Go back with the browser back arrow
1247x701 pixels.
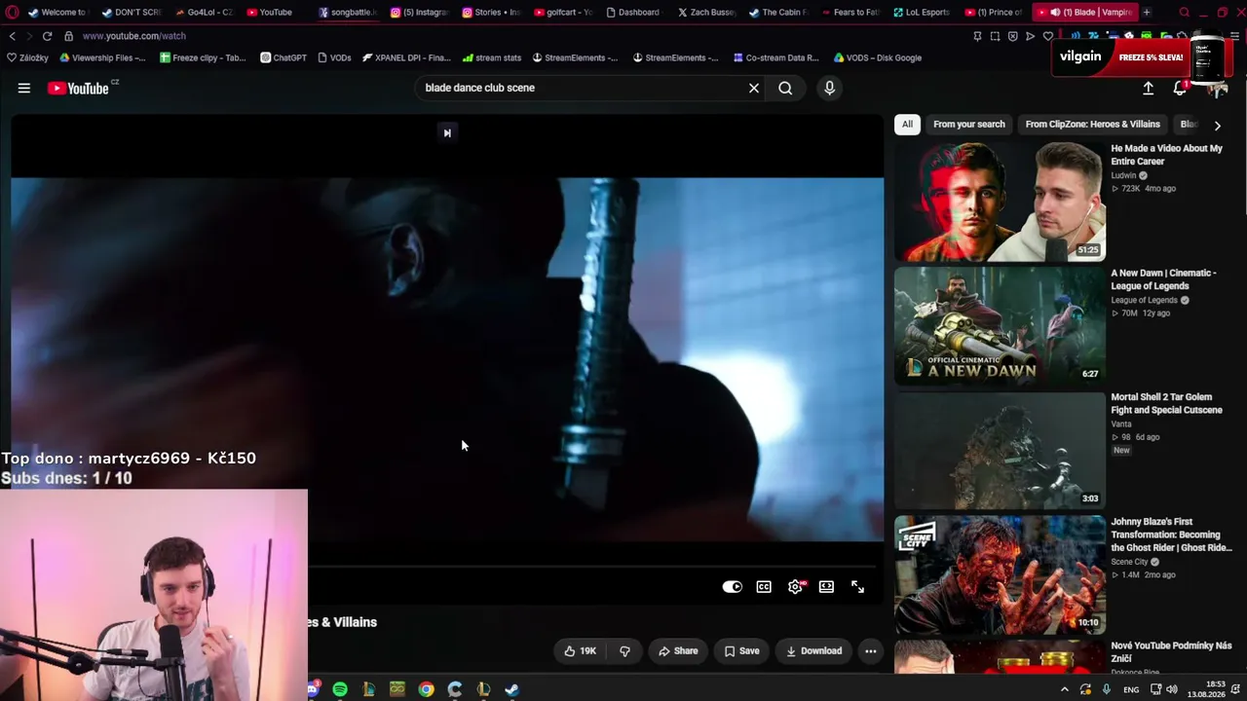click(x=12, y=36)
